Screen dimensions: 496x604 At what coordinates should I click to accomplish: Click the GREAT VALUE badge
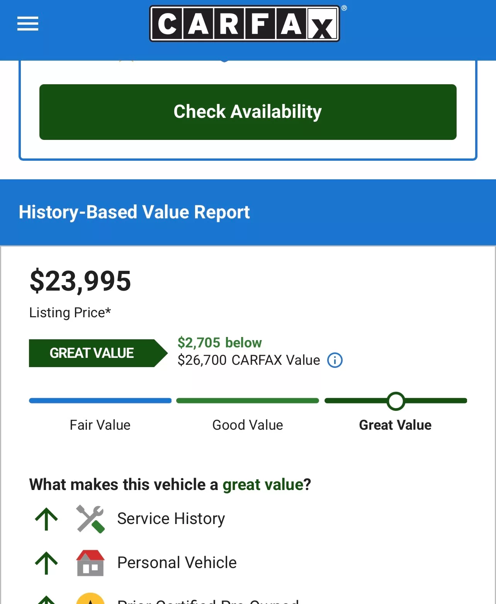coord(98,353)
